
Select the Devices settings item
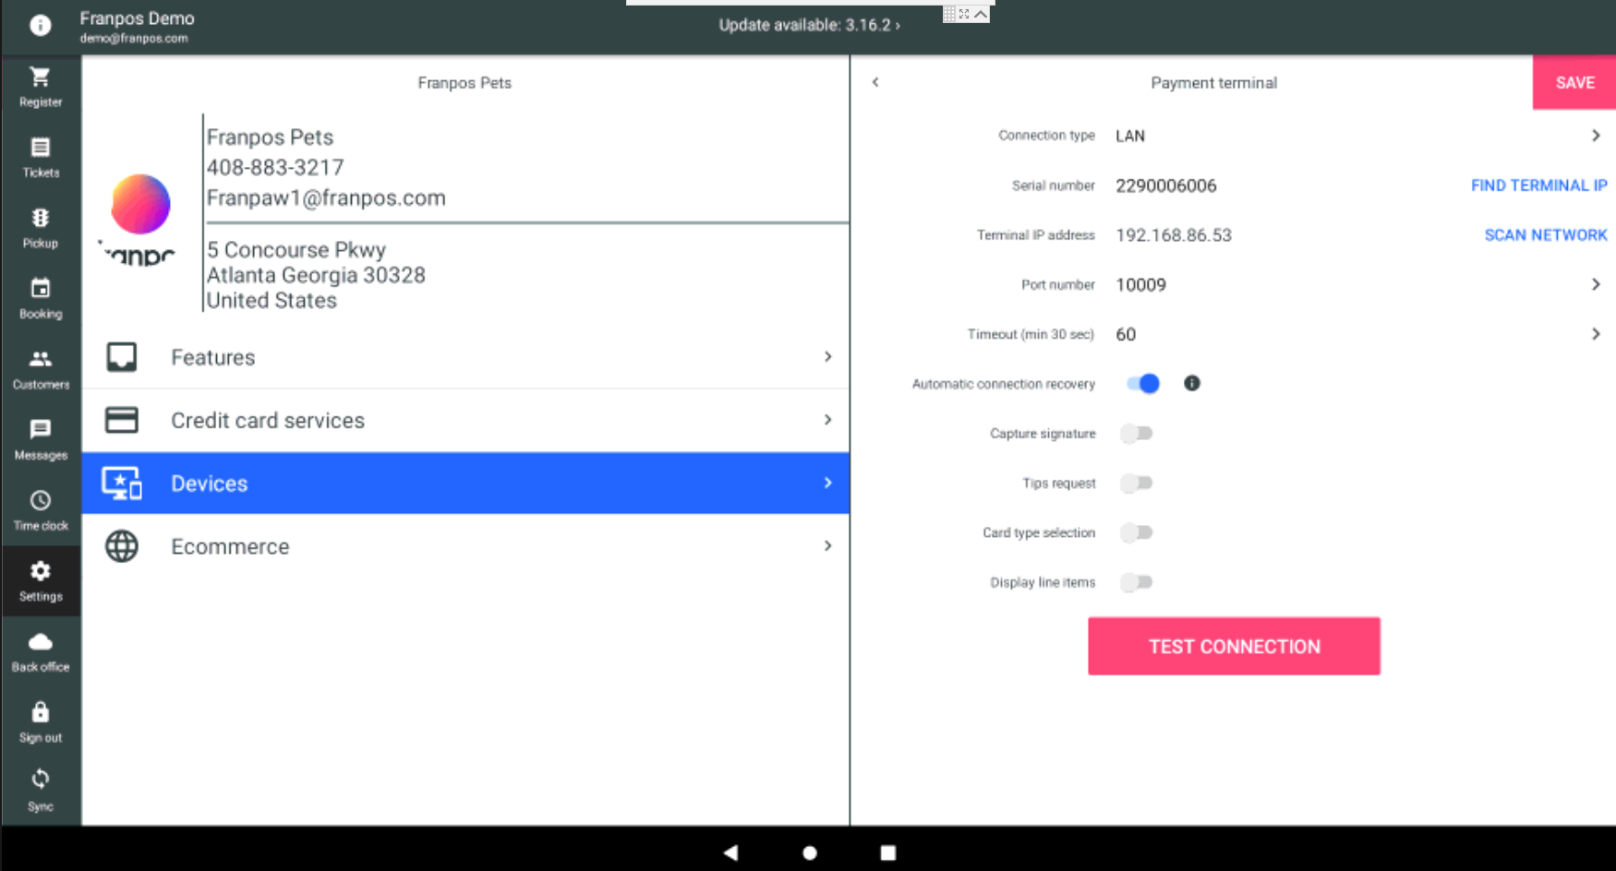pos(465,483)
